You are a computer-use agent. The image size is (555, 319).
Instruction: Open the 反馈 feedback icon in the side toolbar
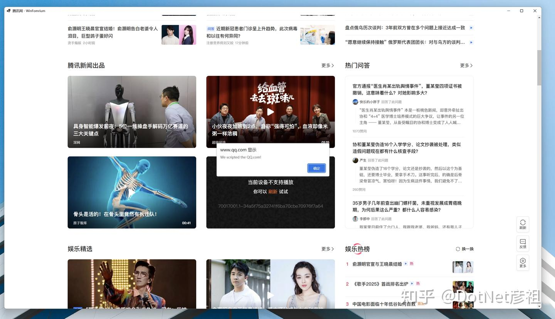pos(523,243)
